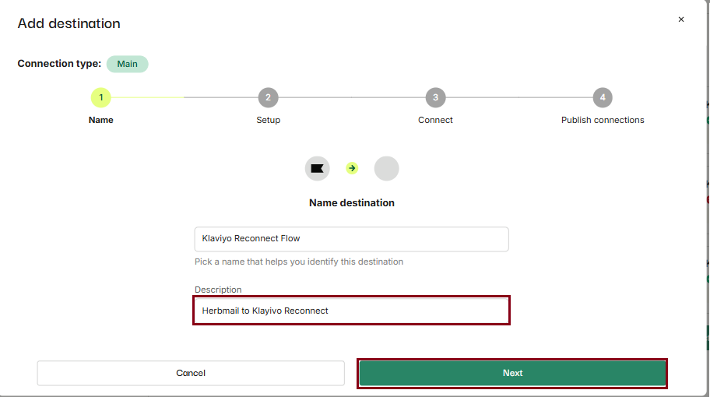
Task: Click the Name step label
Action: [100, 120]
